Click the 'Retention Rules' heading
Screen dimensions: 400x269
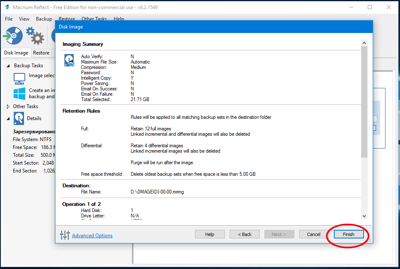coord(81,111)
